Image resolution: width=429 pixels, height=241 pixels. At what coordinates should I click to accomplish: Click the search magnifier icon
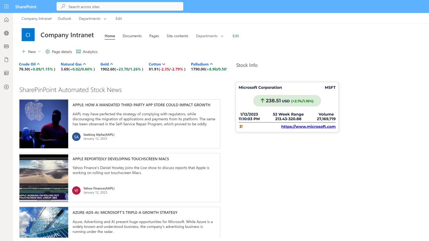[63, 7]
